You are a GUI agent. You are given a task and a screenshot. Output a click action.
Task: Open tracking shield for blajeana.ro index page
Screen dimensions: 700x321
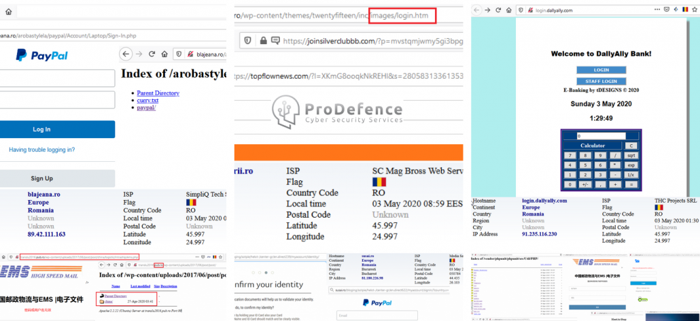click(179, 54)
